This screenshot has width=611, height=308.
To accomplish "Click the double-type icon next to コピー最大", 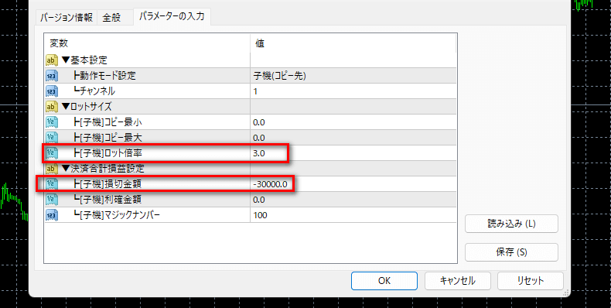I will click(52, 138).
